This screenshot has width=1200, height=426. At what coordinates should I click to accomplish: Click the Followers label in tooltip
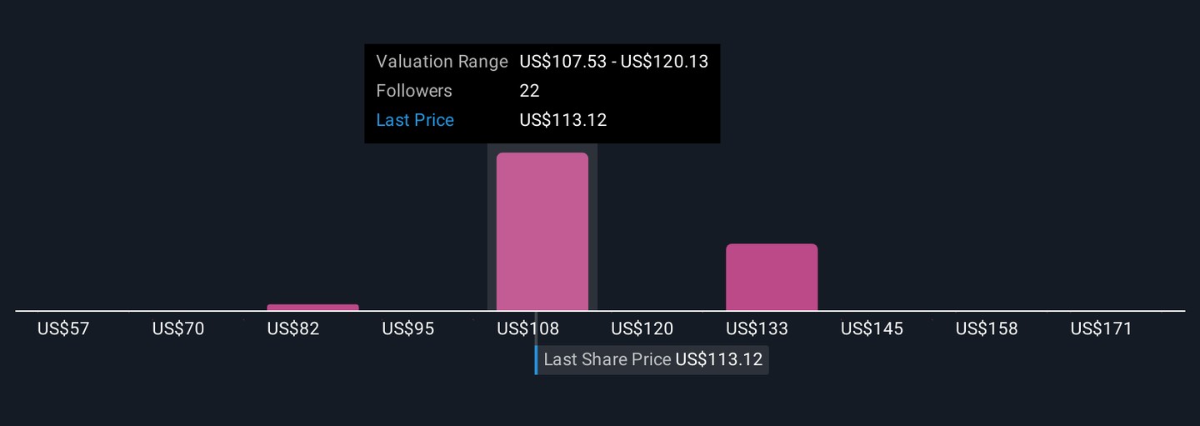[x=414, y=91]
